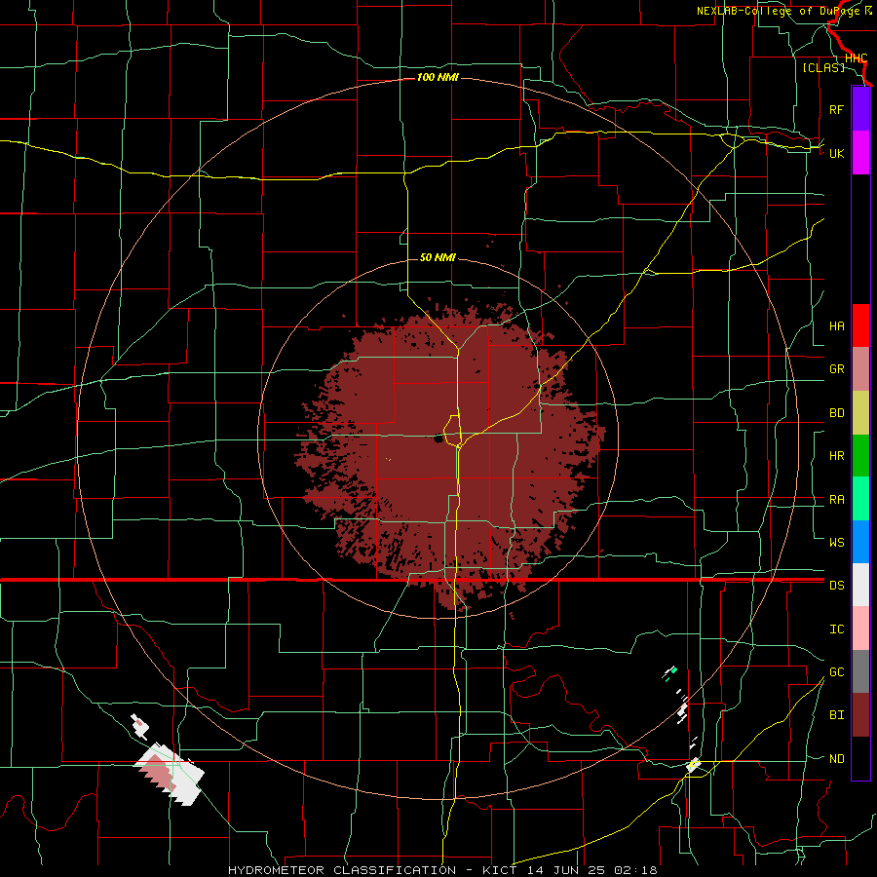Screen dimensions: 877x877
Task: Click the RF legend label
Action: tap(836, 109)
